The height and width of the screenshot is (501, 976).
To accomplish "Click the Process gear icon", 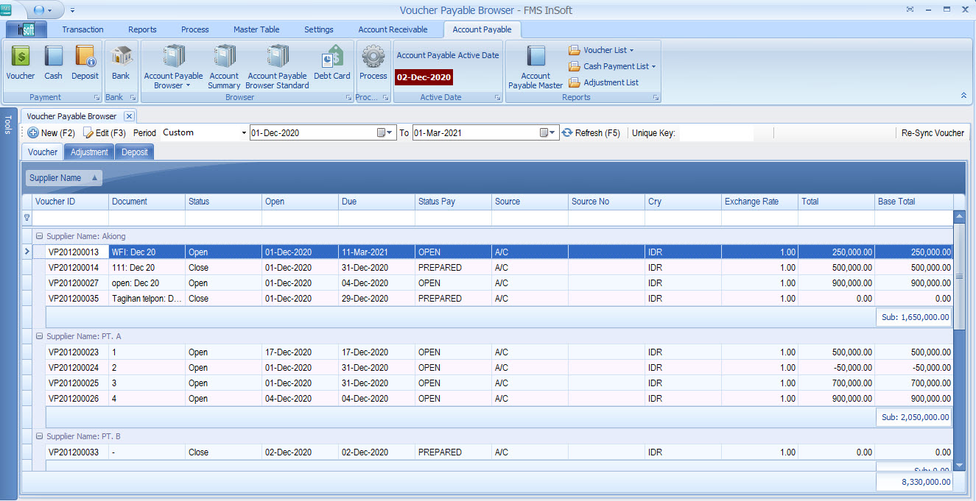I will click(x=373, y=63).
